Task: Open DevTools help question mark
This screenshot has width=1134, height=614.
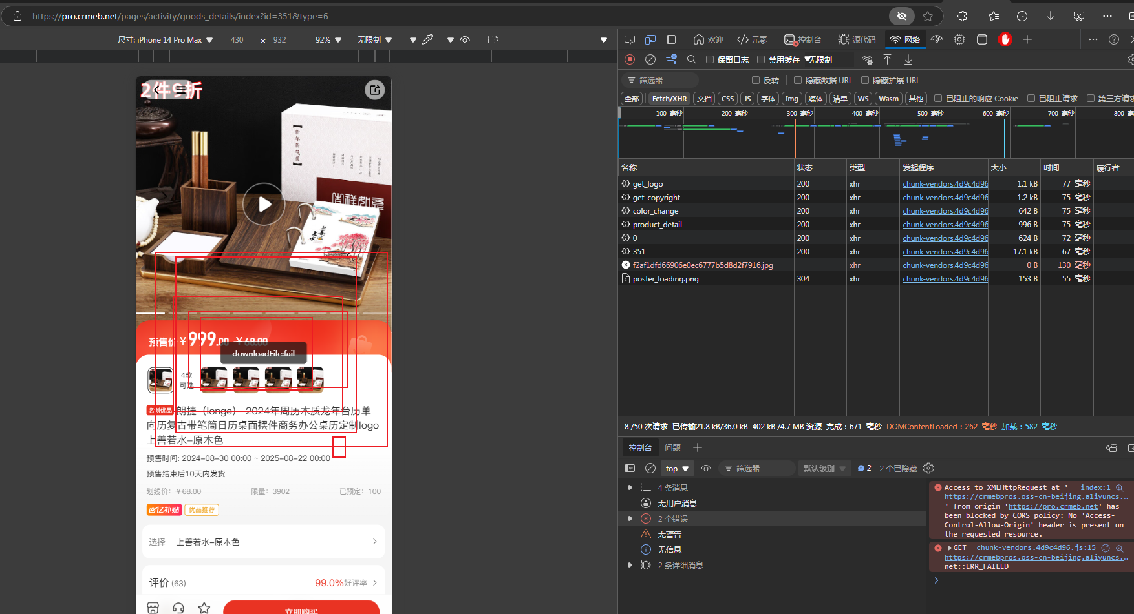Action: tap(1114, 39)
